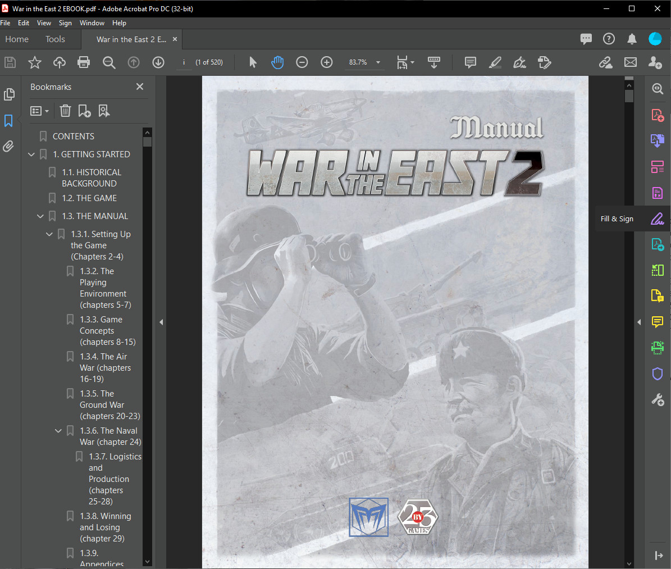Image resolution: width=671 pixels, height=569 pixels.
Task: Go to 1.2. THE GAME bookmark
Action: [x=89, y=198]
